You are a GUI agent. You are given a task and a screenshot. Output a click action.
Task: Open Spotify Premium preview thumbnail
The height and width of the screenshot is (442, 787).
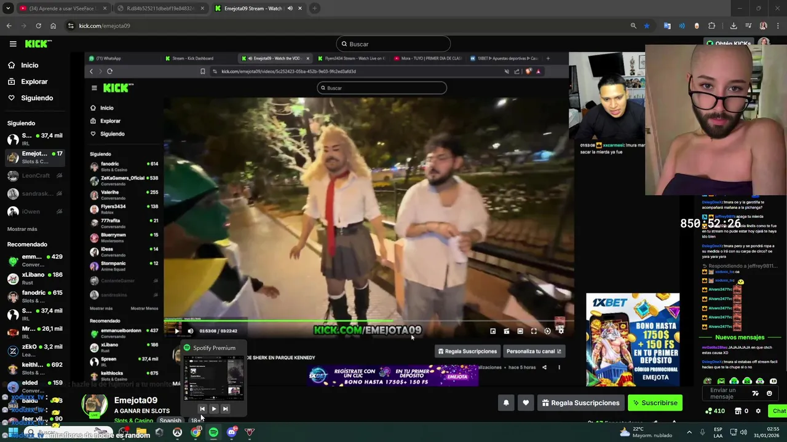pyautogui.click(x=213, y=378)
